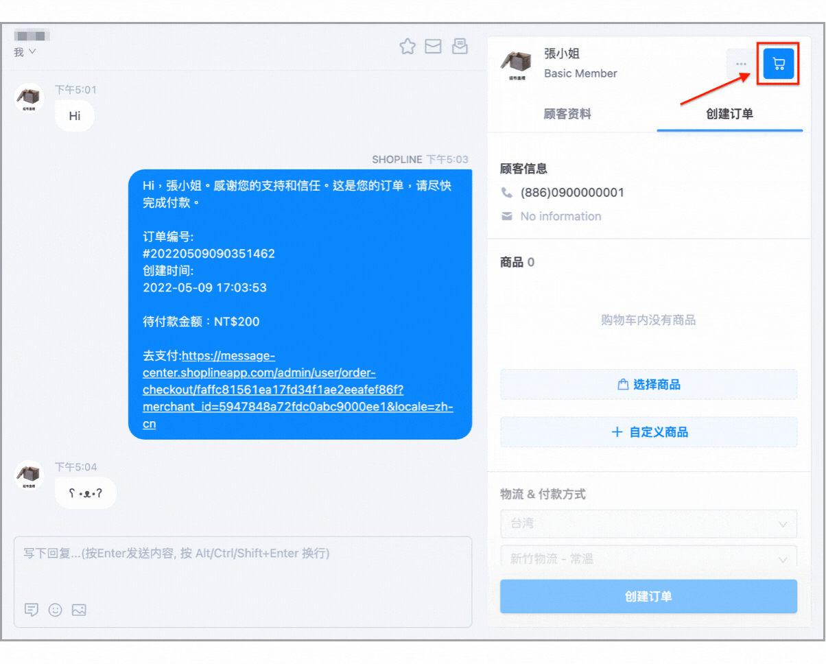This screenshot has width=826, height=664.
Task: Click the customer name 張小姐
Action: pos(563,54)
